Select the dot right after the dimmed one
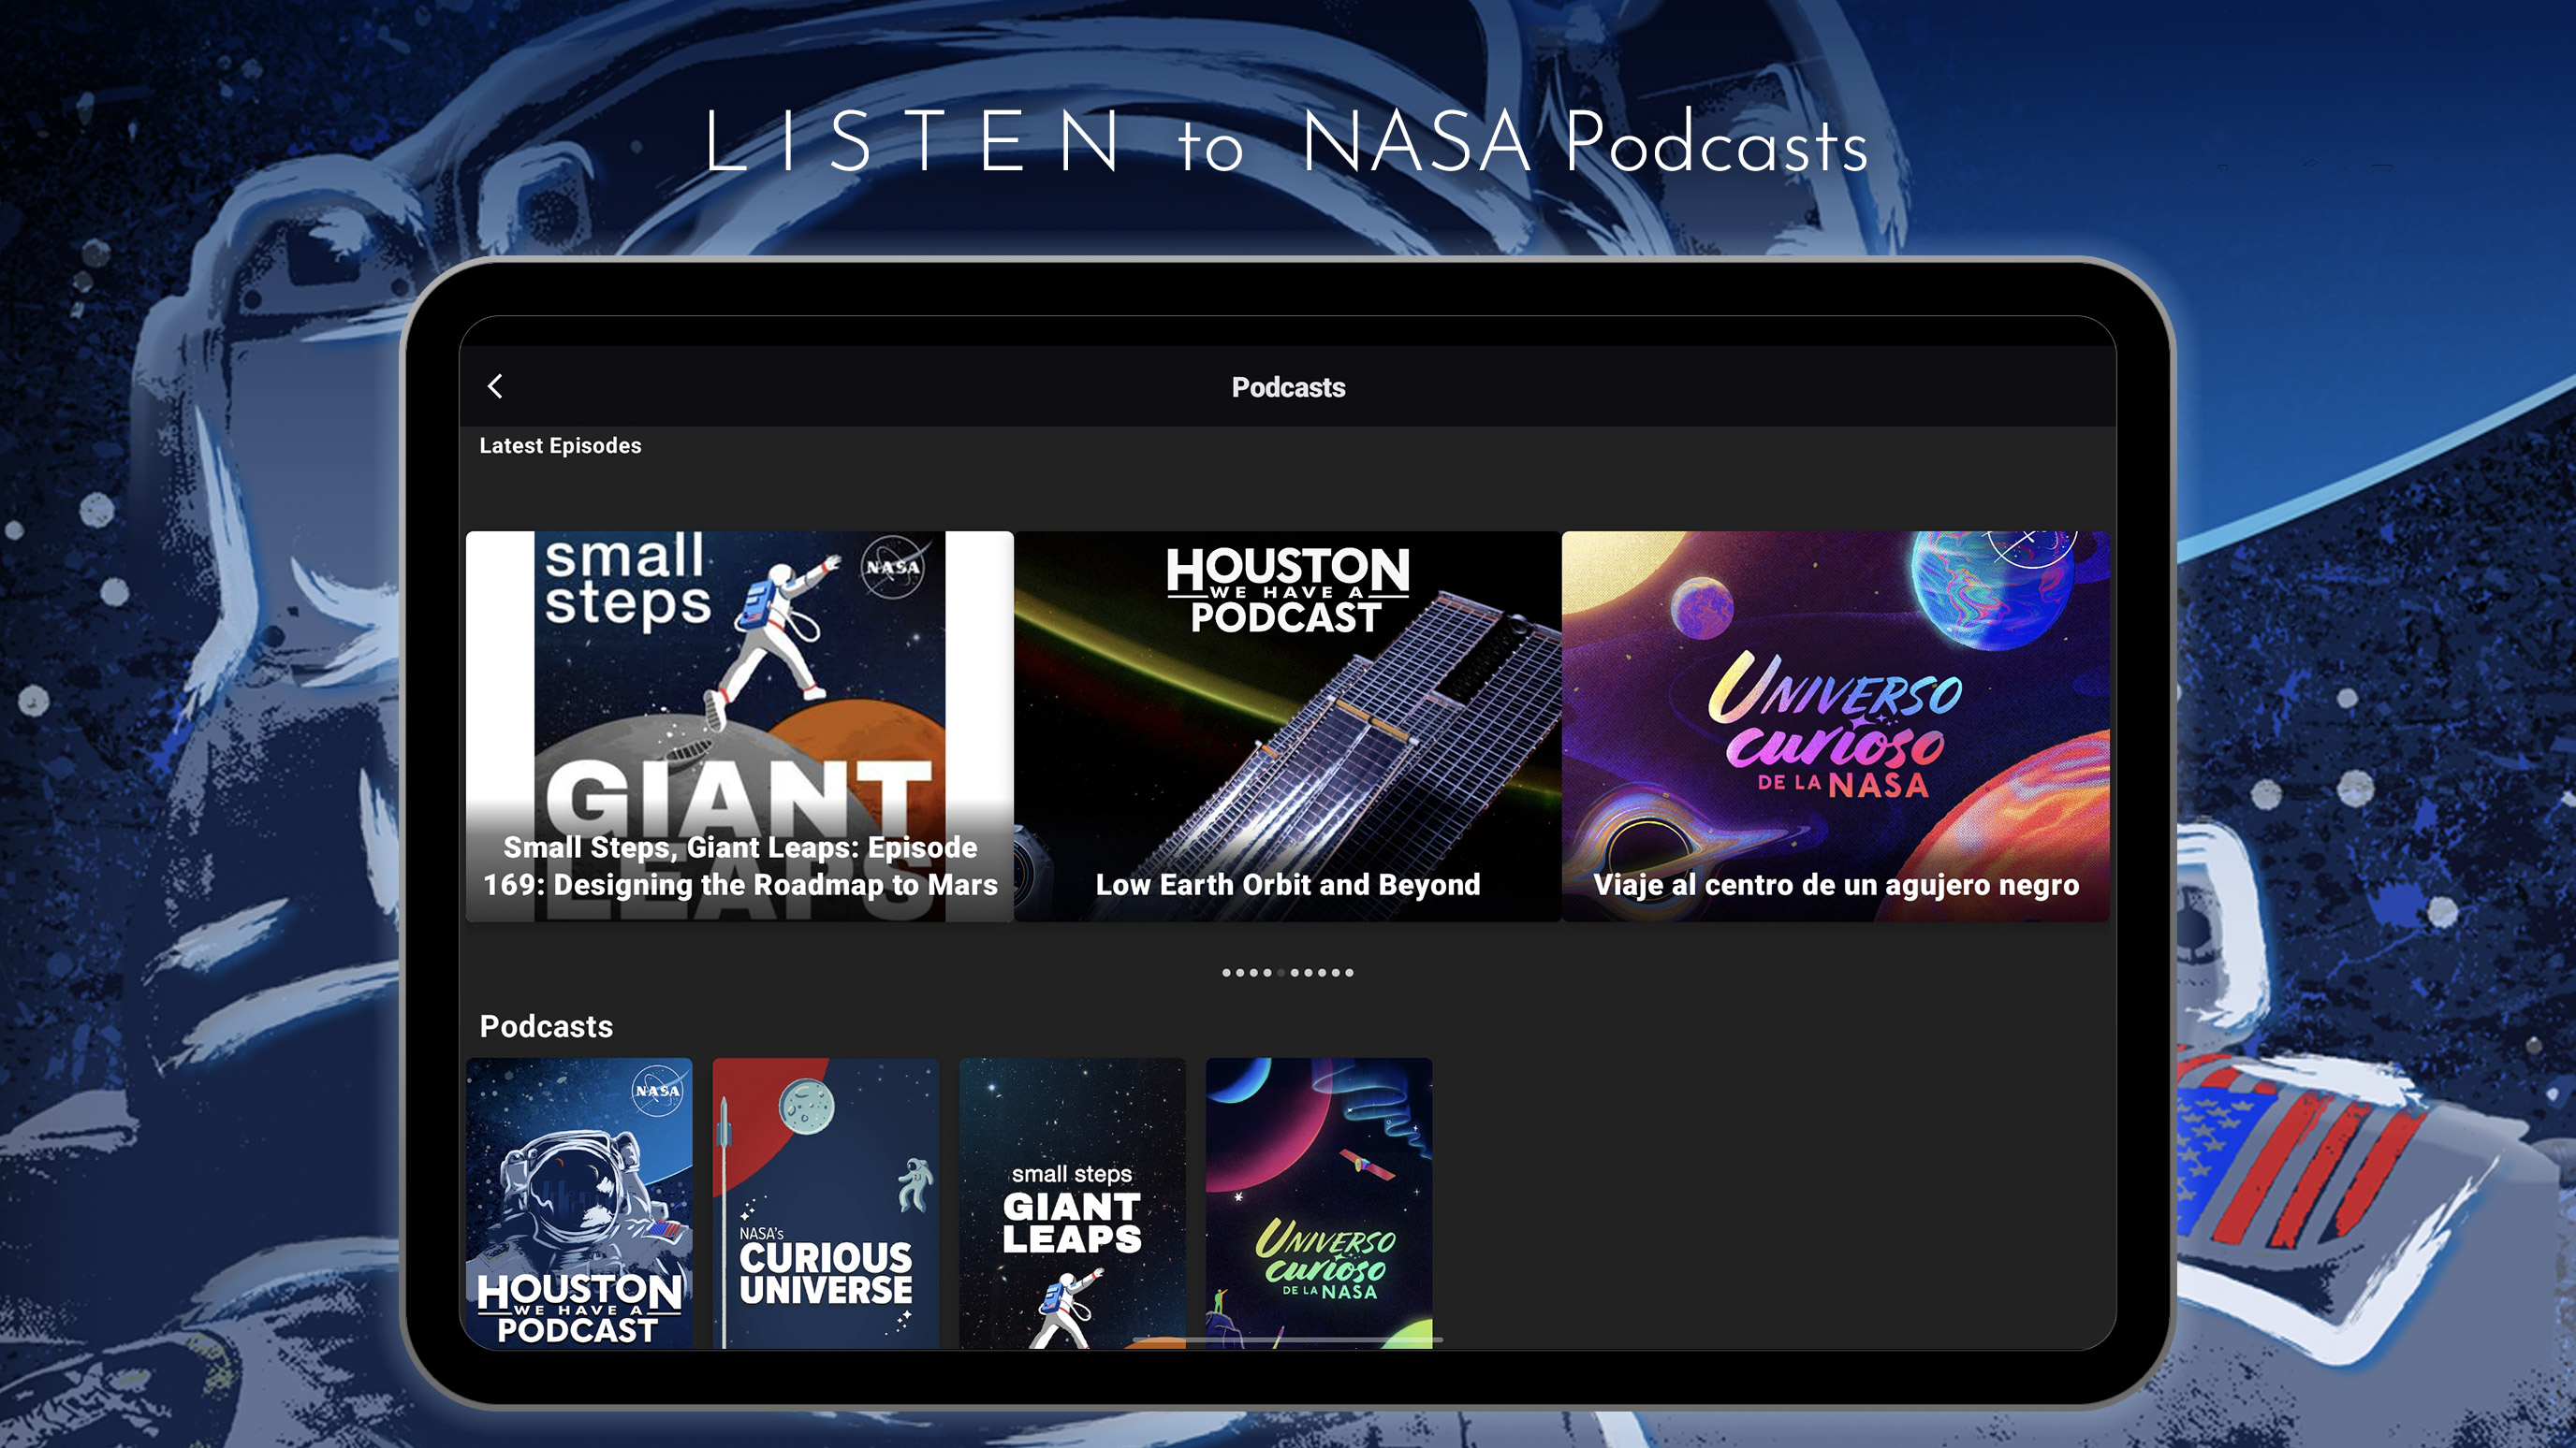Screen dimensions: 2576x1448 click(1295, 972)
